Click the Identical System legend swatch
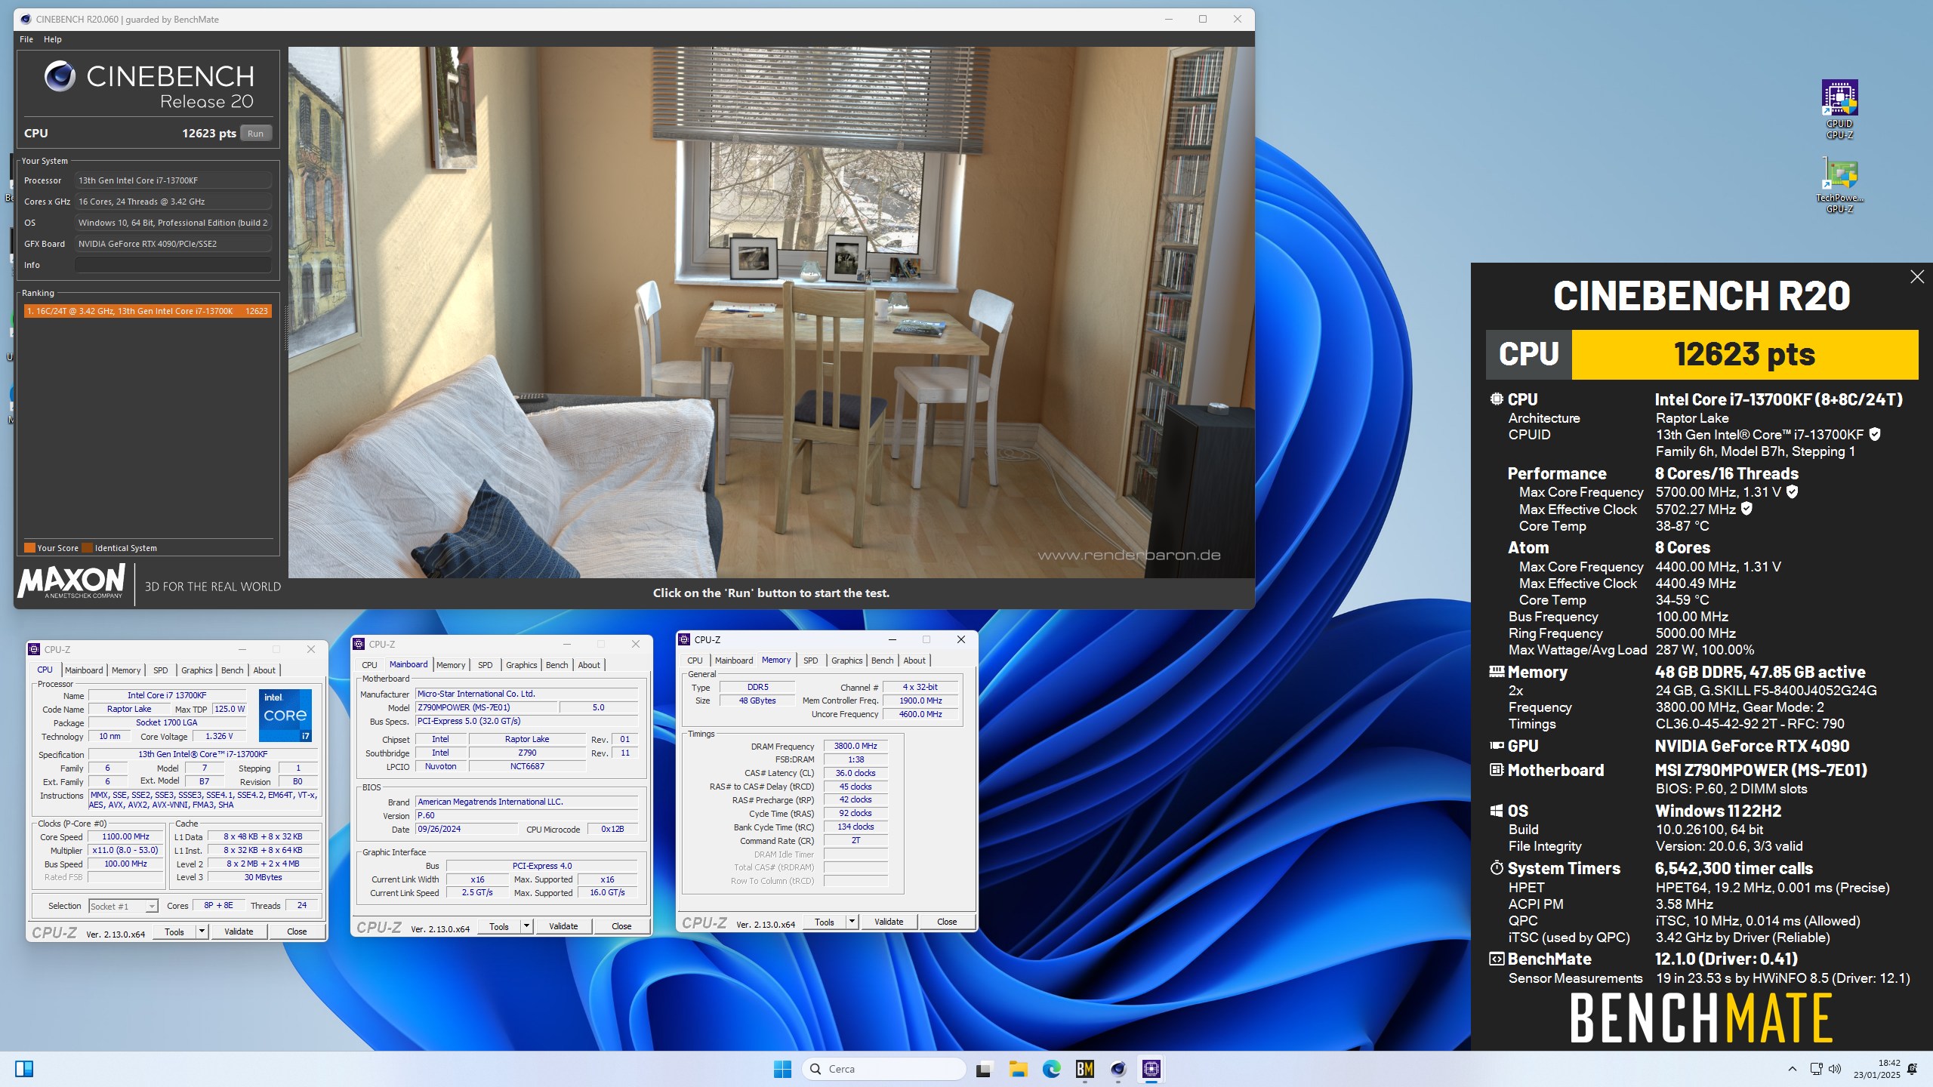 (x=87, y=548)
